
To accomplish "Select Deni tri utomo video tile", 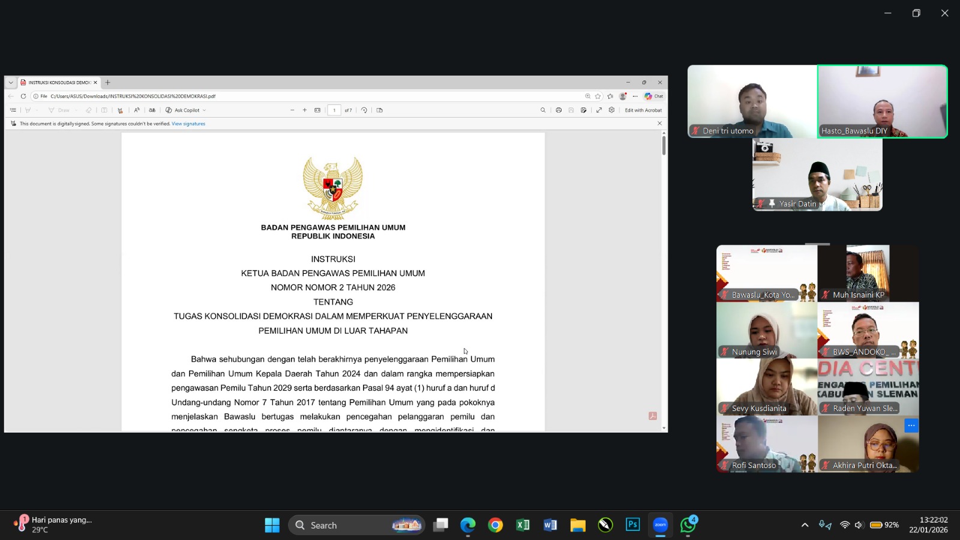I will [x=752, y=101].
